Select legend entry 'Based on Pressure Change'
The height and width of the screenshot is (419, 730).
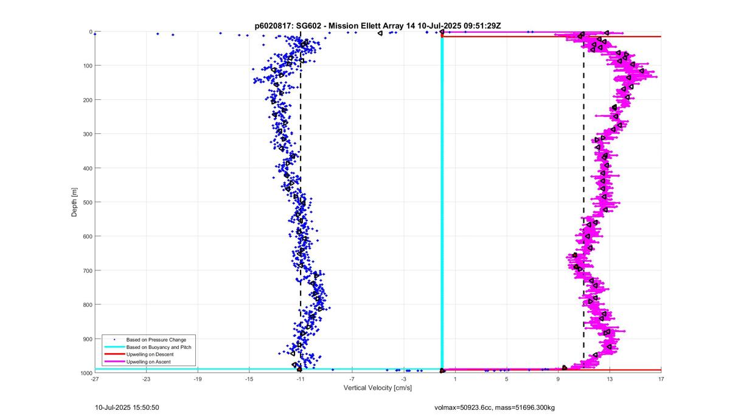[x=156, y=339]
